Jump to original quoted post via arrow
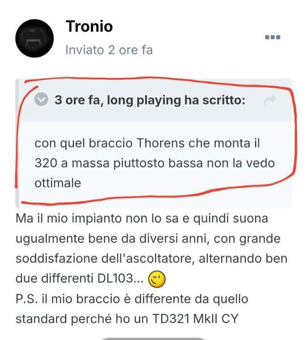Viewport: 307px width, 340px height. point(270,100)
